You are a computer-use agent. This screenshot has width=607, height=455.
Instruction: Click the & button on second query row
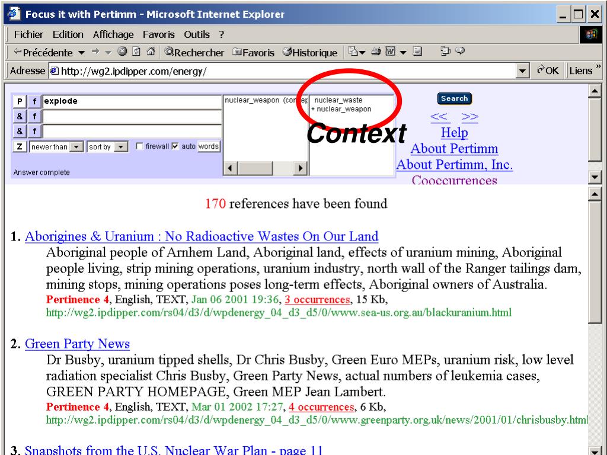20,116
